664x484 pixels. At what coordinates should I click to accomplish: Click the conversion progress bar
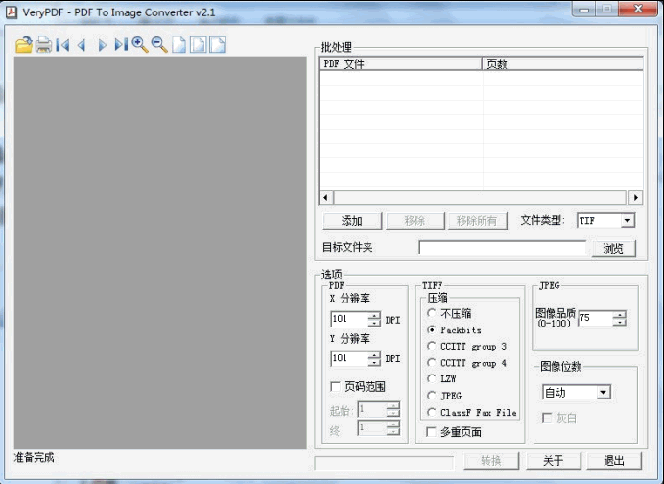(384, 463)
